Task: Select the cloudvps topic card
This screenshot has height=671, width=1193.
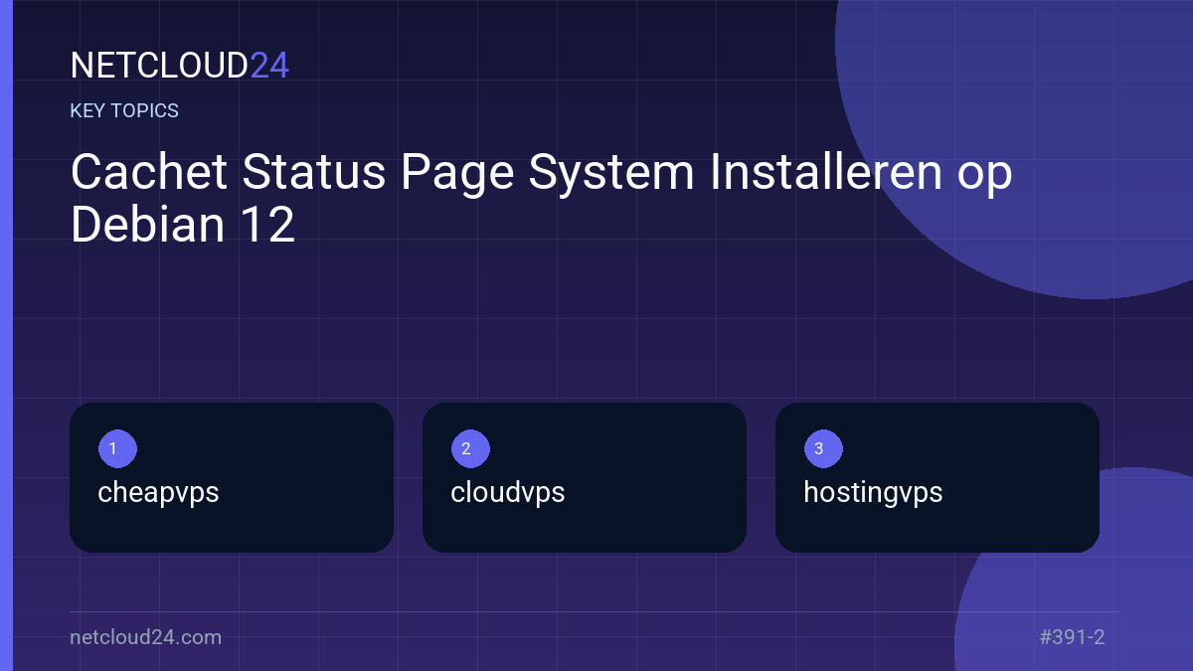Action: coord(585,477)
